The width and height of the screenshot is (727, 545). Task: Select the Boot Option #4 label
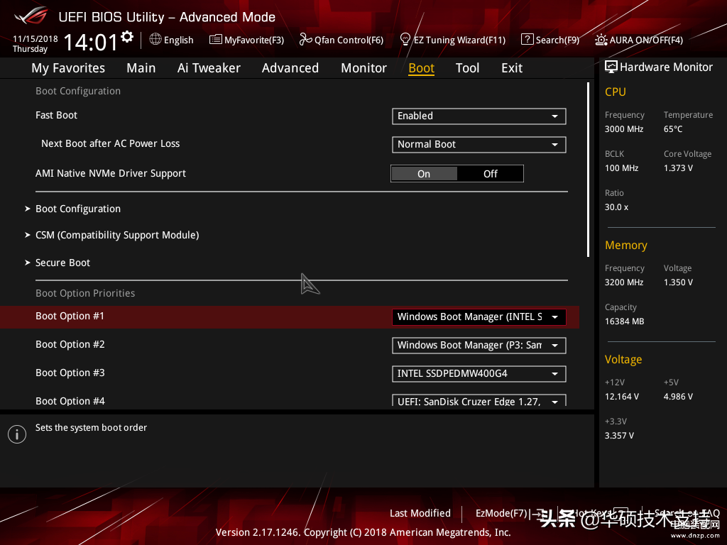[x=70, y=401]
